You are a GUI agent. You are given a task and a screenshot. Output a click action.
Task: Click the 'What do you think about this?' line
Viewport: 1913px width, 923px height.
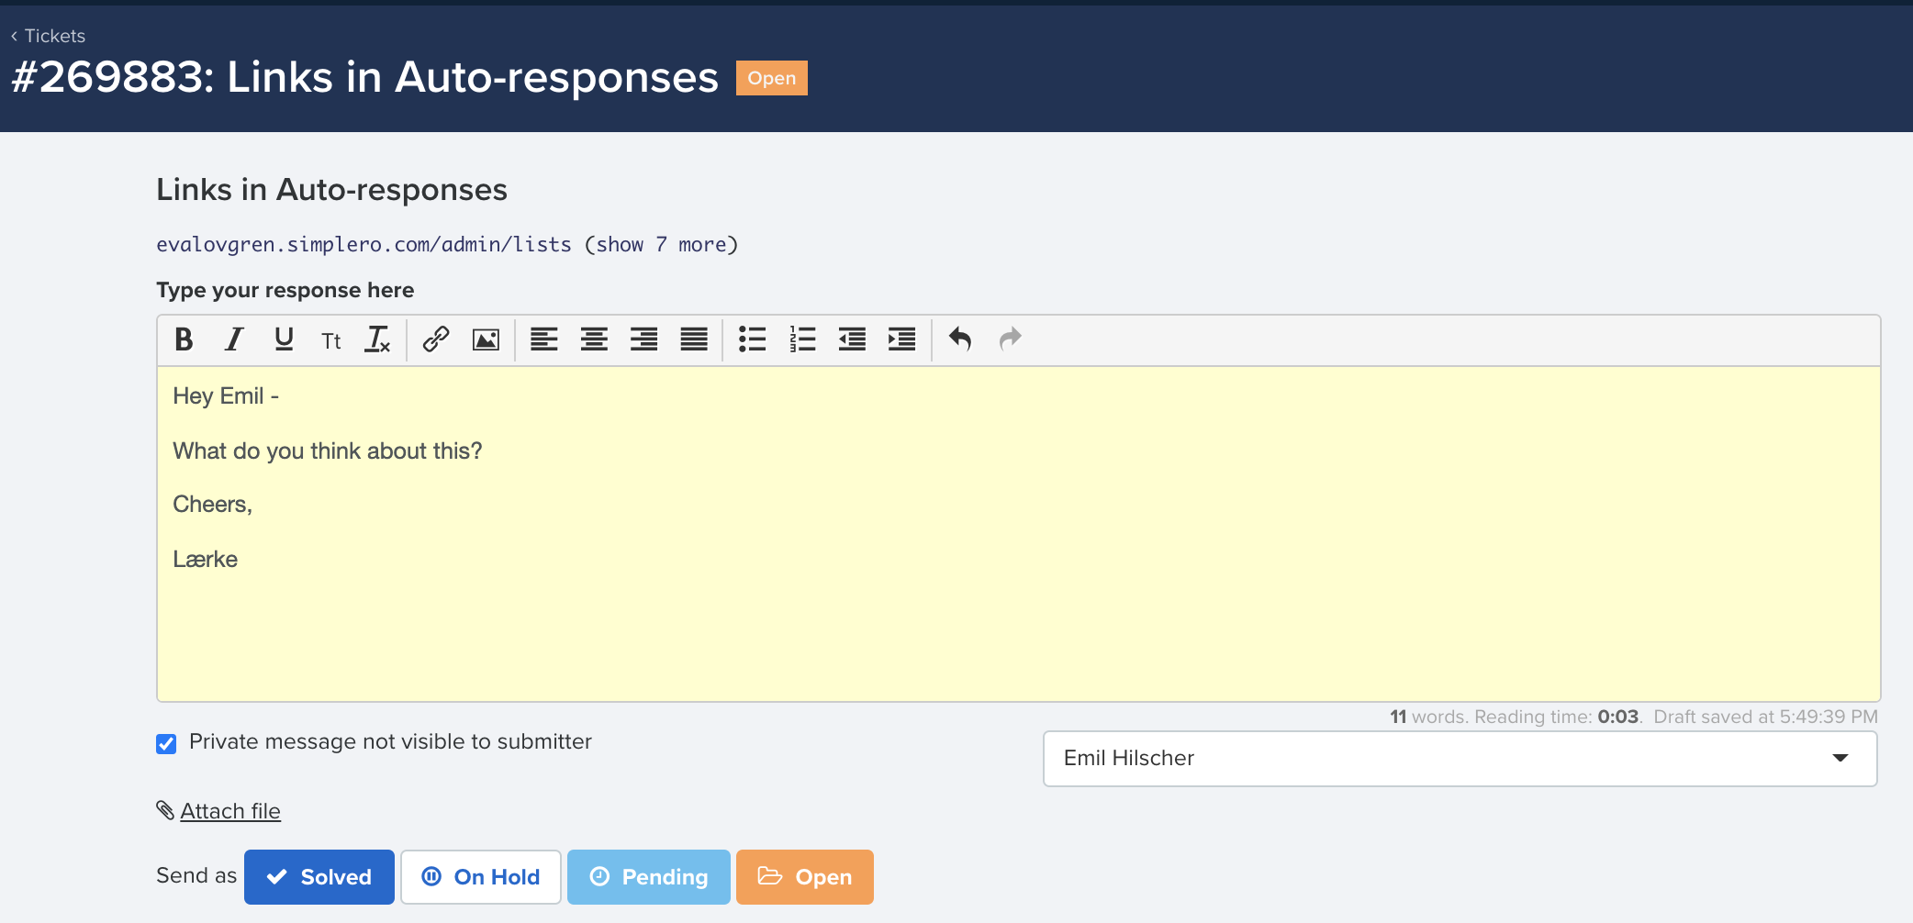328,450
